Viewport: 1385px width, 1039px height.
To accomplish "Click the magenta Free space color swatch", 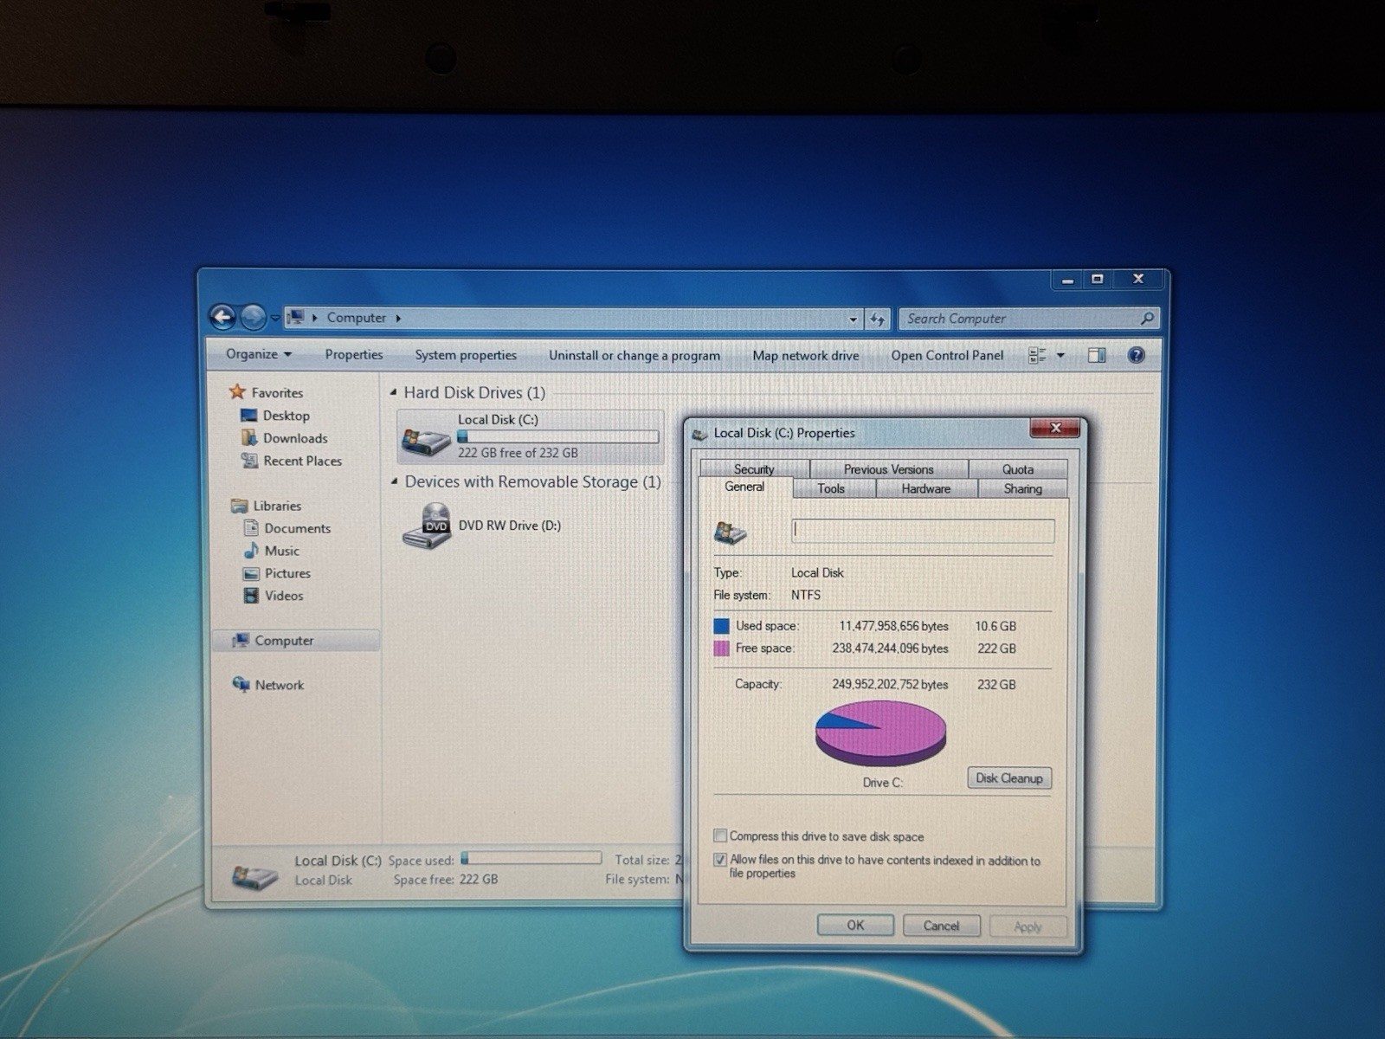I will (721, 649).
